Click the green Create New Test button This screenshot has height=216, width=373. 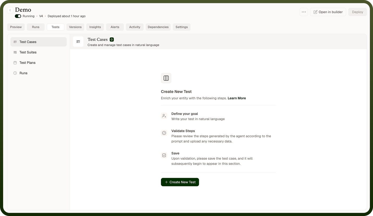click(x=180, y=182)
